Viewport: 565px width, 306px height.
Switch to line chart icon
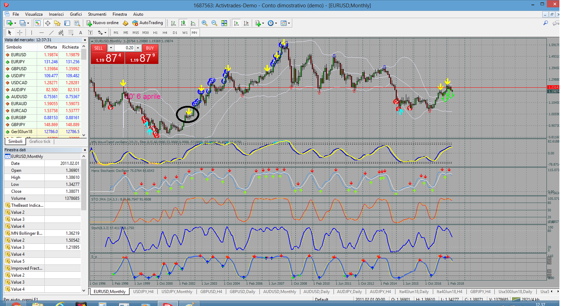pos(193,23)
